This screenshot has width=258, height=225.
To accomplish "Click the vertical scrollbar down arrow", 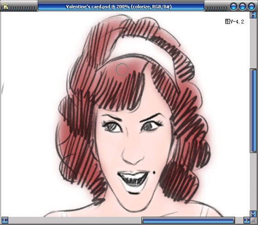I will click(x=253, y=214).
